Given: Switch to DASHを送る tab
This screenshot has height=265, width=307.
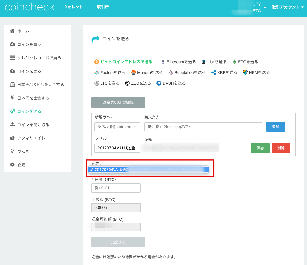Looking at the screenshot, I should (x=171, y=83).
